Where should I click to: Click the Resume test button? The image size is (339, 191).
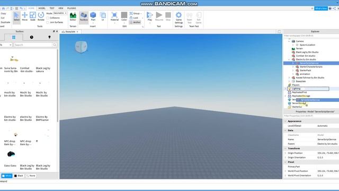click(x=159, y=16)
